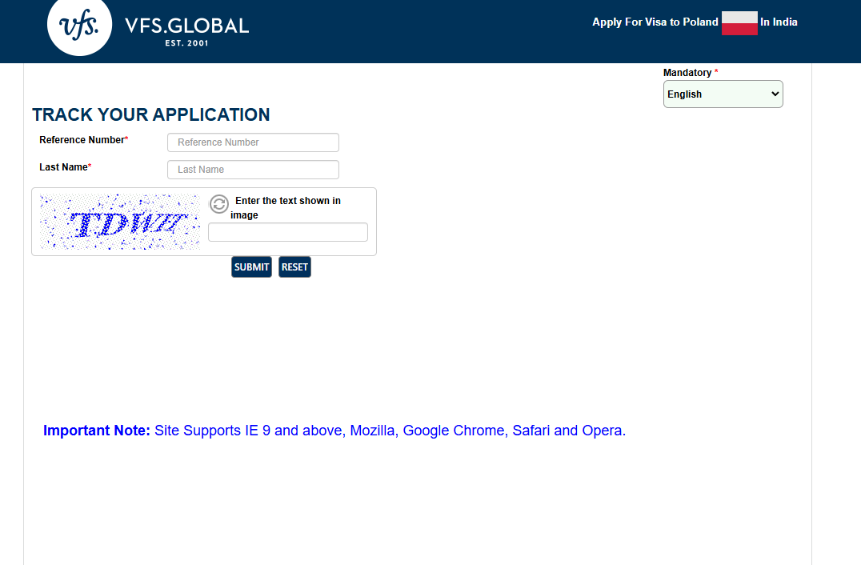Viewport: 861px width, 565px height.
Task: Click the captcha text entry box
Action: click(287, 231)
